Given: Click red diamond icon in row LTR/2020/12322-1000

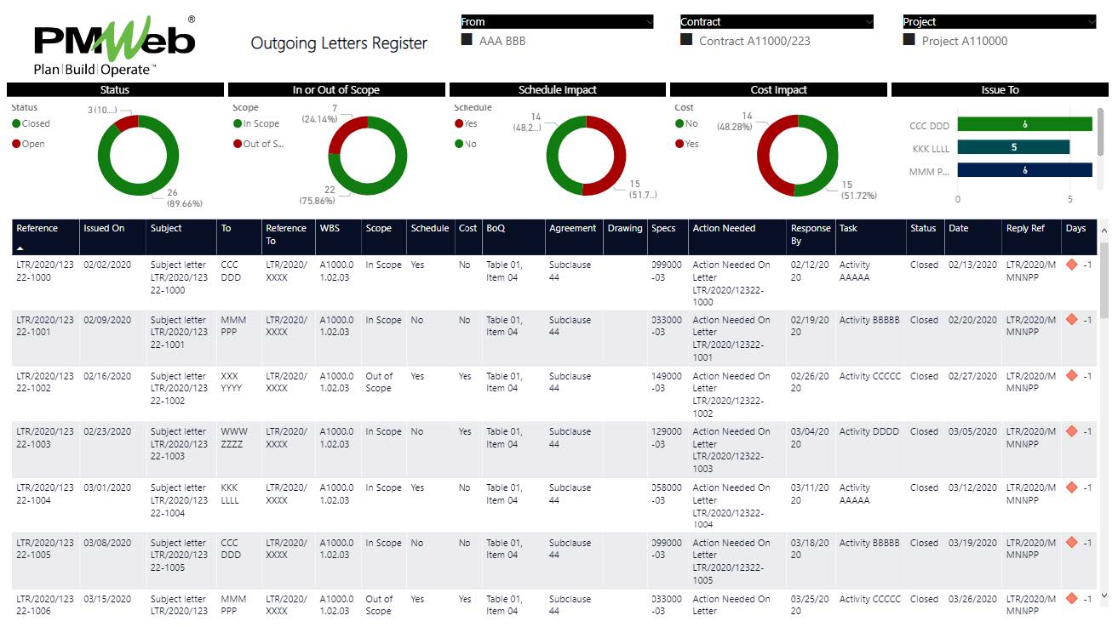Looking at the screenshot, I should click(x=1072, y=265).
